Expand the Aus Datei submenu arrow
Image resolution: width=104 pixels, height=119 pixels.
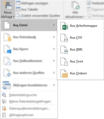[54, 25]
